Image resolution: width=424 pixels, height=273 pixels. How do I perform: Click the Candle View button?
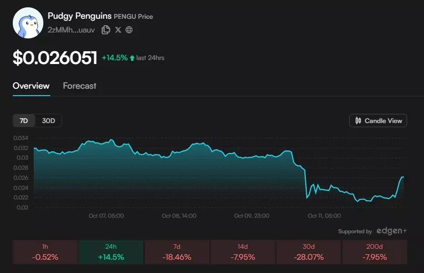[378, 121]
